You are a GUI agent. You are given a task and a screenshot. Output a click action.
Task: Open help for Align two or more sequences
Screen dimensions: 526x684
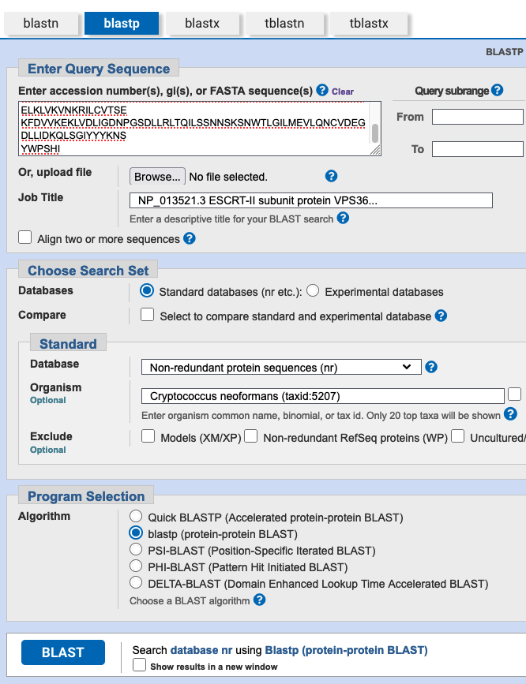pyautogui.click(x=190, y=238)
